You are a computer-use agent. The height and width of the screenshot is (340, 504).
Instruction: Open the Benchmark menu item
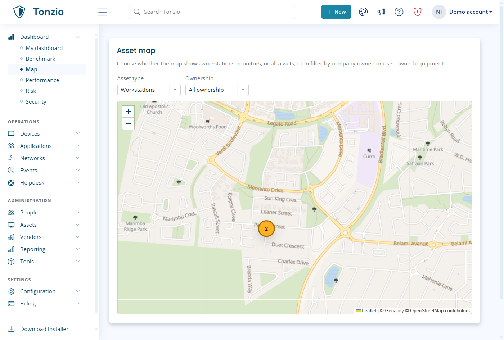(40, 59)
